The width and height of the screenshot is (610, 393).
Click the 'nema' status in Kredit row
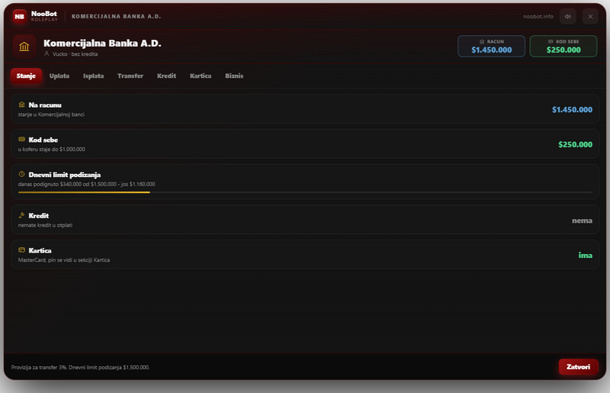pos(582,221)
